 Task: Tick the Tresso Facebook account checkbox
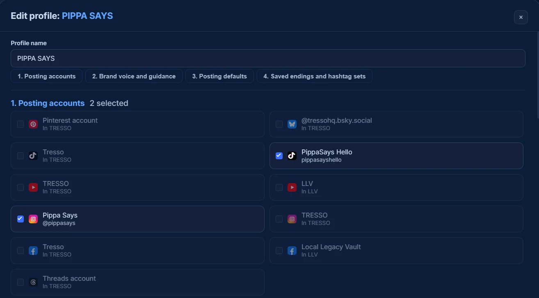[21, 250]
